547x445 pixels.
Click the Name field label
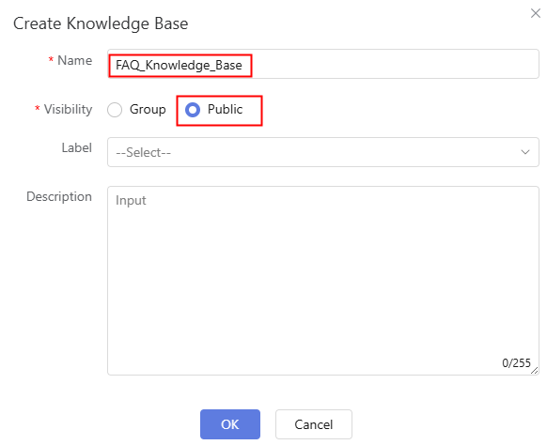tap(74, 60)
